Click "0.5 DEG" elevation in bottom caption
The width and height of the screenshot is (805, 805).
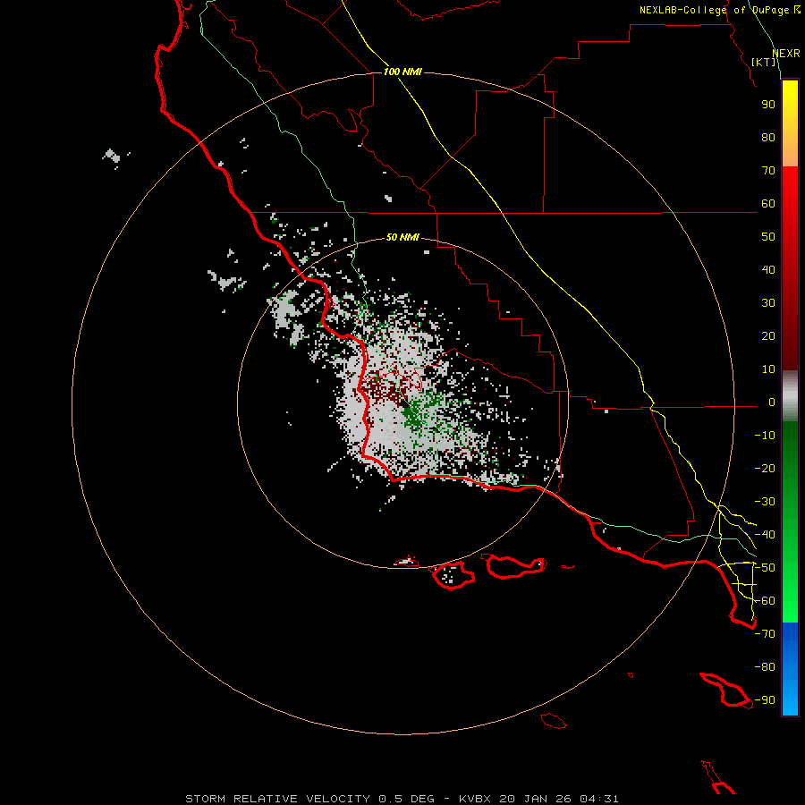(x=407, y=799)
